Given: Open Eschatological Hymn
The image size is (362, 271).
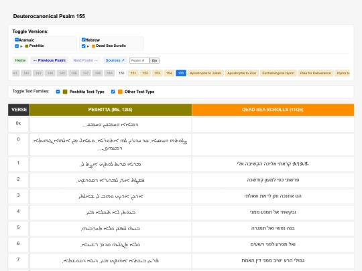Looking at the screenshot, I should click(278, 73).
